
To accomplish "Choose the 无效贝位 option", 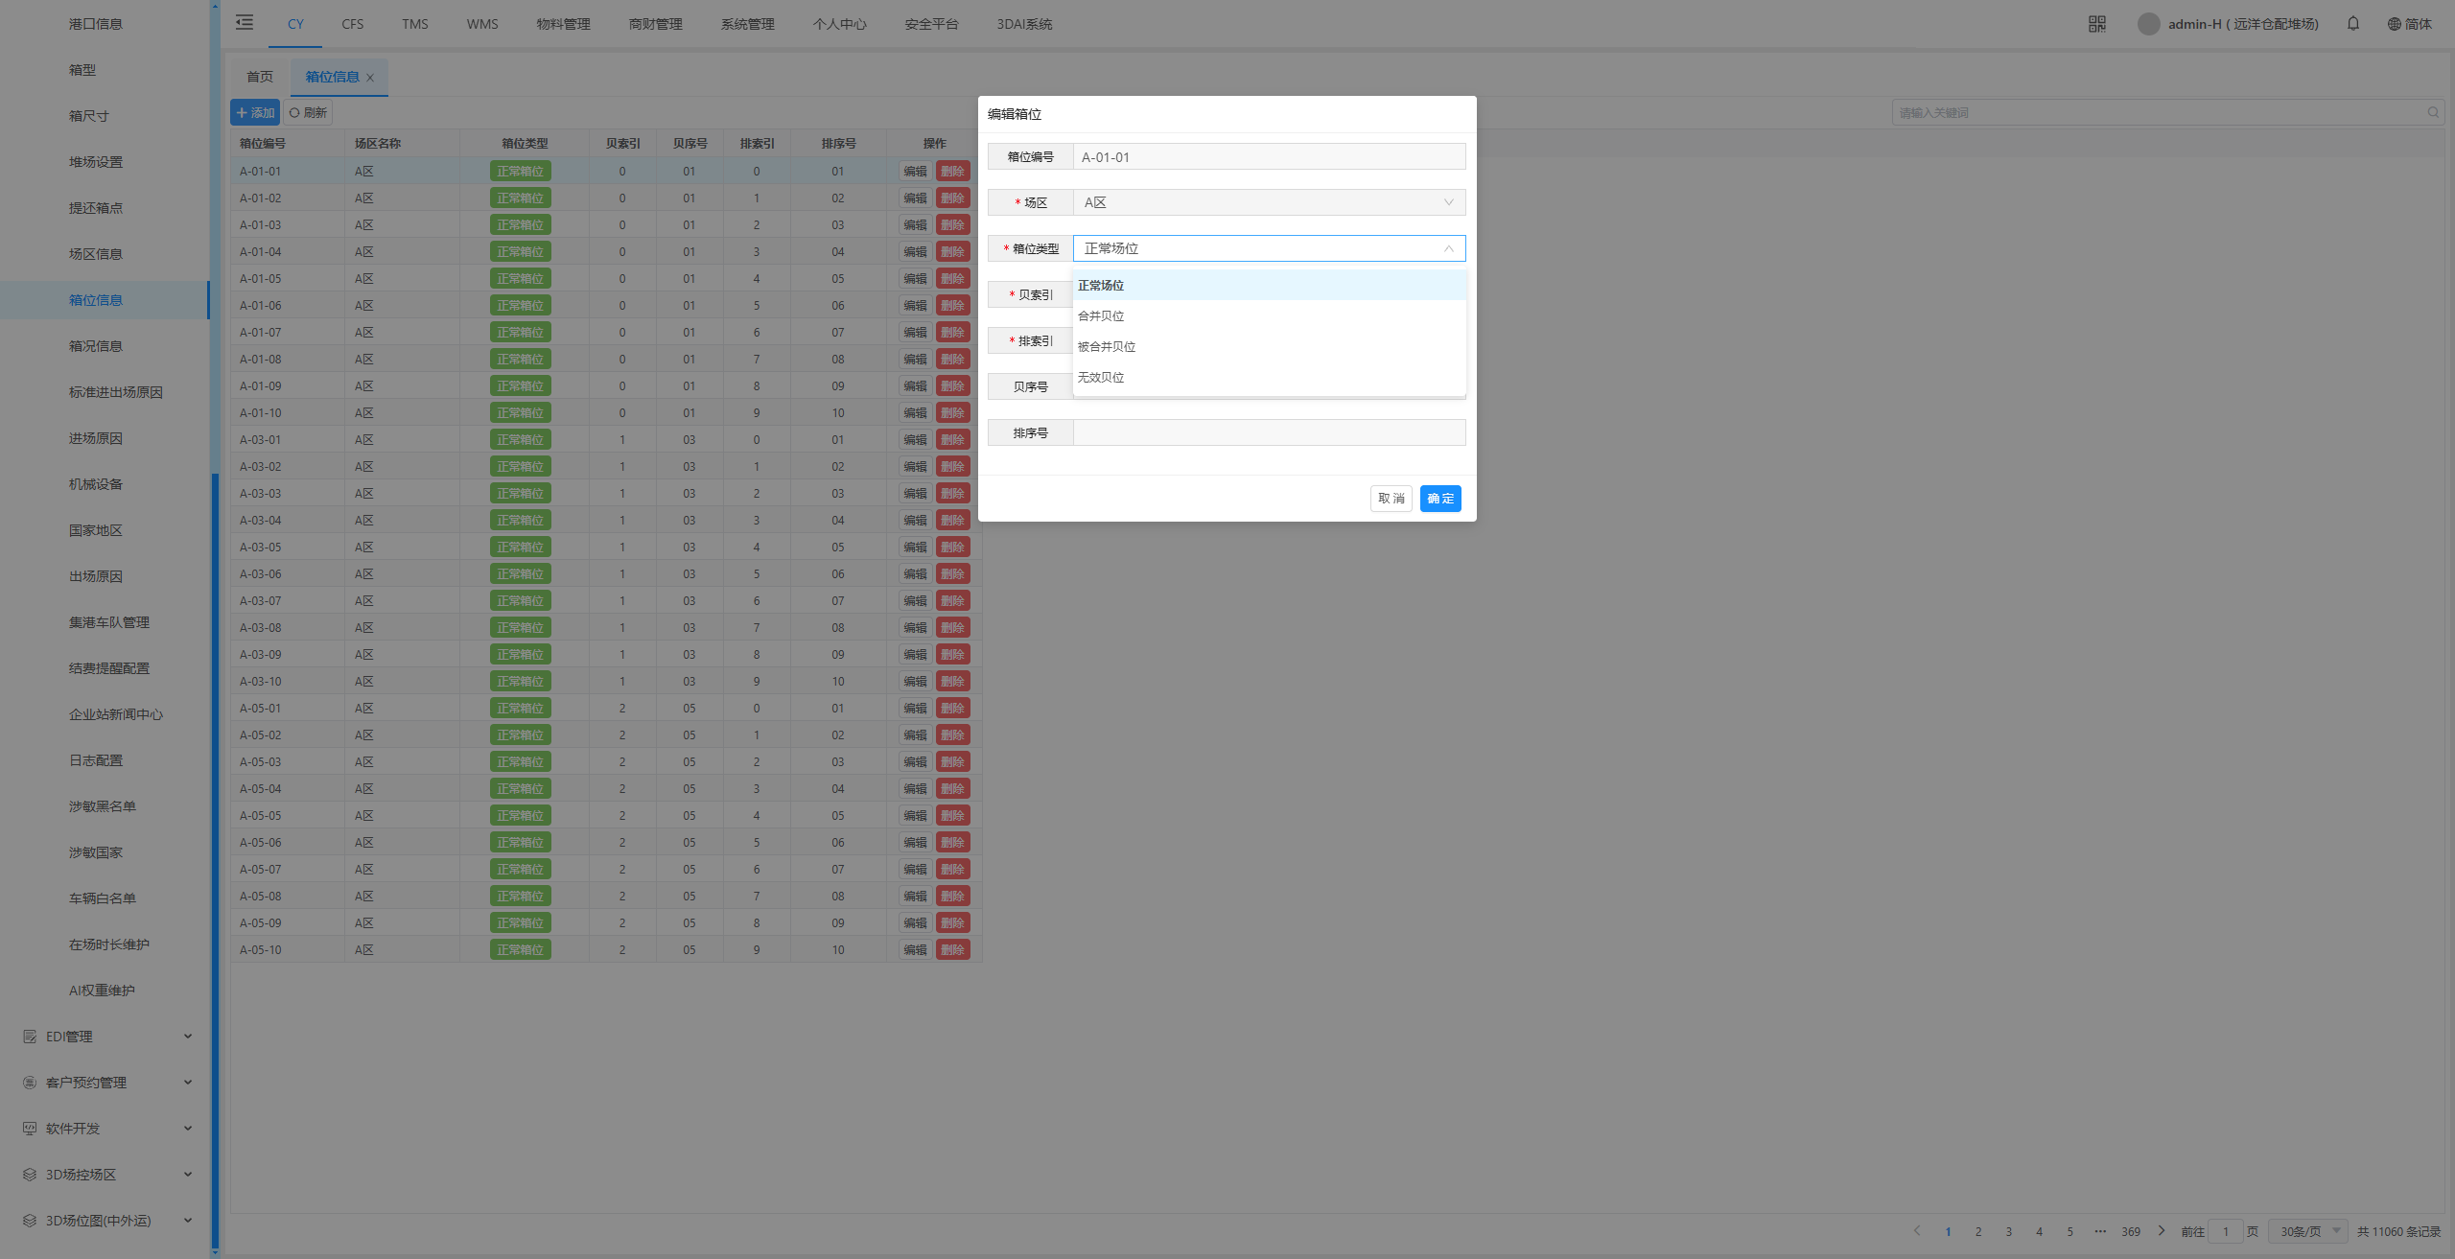I will pyautogui.click(x=1101, y=378).
